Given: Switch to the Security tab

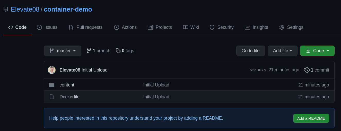Looking at the screenshot, I should (222, 27).
